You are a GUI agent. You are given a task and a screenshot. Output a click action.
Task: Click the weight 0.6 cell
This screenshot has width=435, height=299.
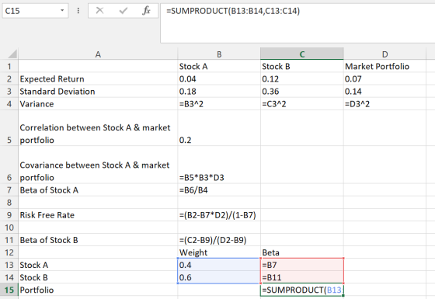219,277
